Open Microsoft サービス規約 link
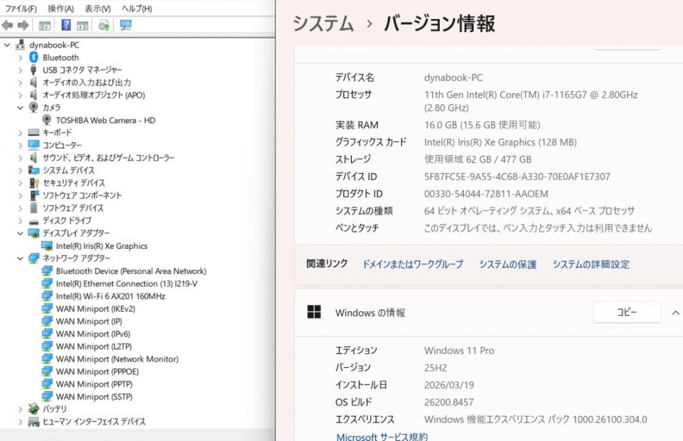 tap(382, 436)
